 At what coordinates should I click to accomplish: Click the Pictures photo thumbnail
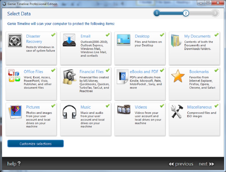15,112
